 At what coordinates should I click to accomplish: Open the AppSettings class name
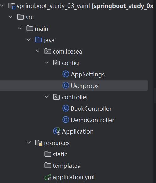[x=88, y=75]
